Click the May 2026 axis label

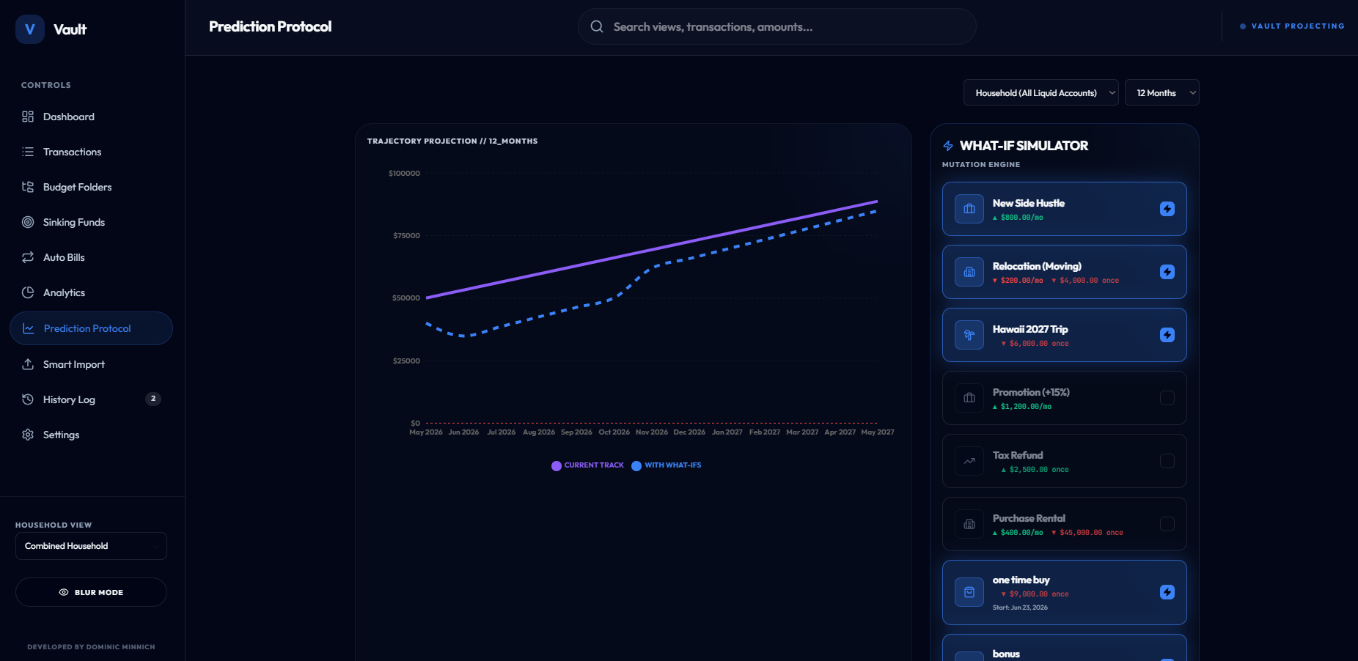pyautogui.click(x=426, y=432)
